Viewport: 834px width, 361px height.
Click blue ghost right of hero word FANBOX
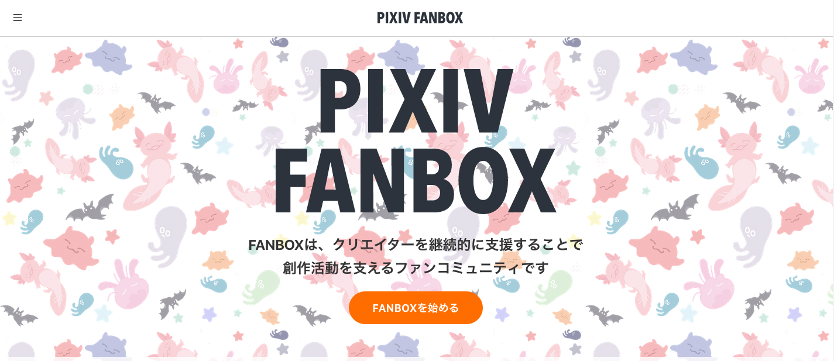point(701,163)
